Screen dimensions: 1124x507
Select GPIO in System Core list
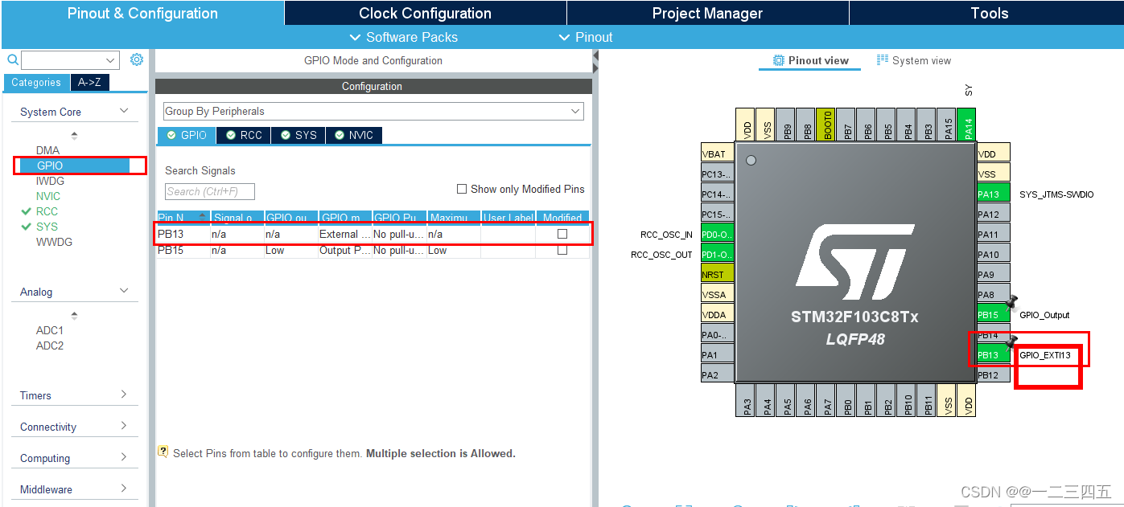(50, 166)
